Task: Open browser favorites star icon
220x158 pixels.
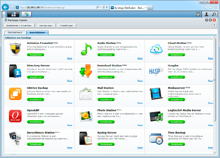Action: tap(211, 7)
